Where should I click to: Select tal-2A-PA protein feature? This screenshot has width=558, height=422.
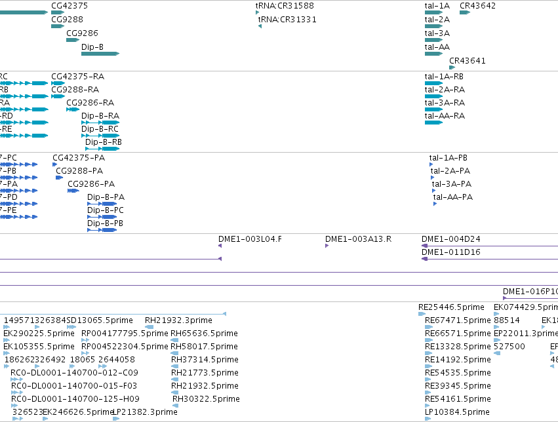pos(432,178)
